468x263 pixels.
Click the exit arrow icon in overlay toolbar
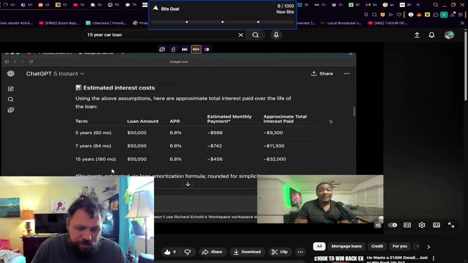pos(173,49)
